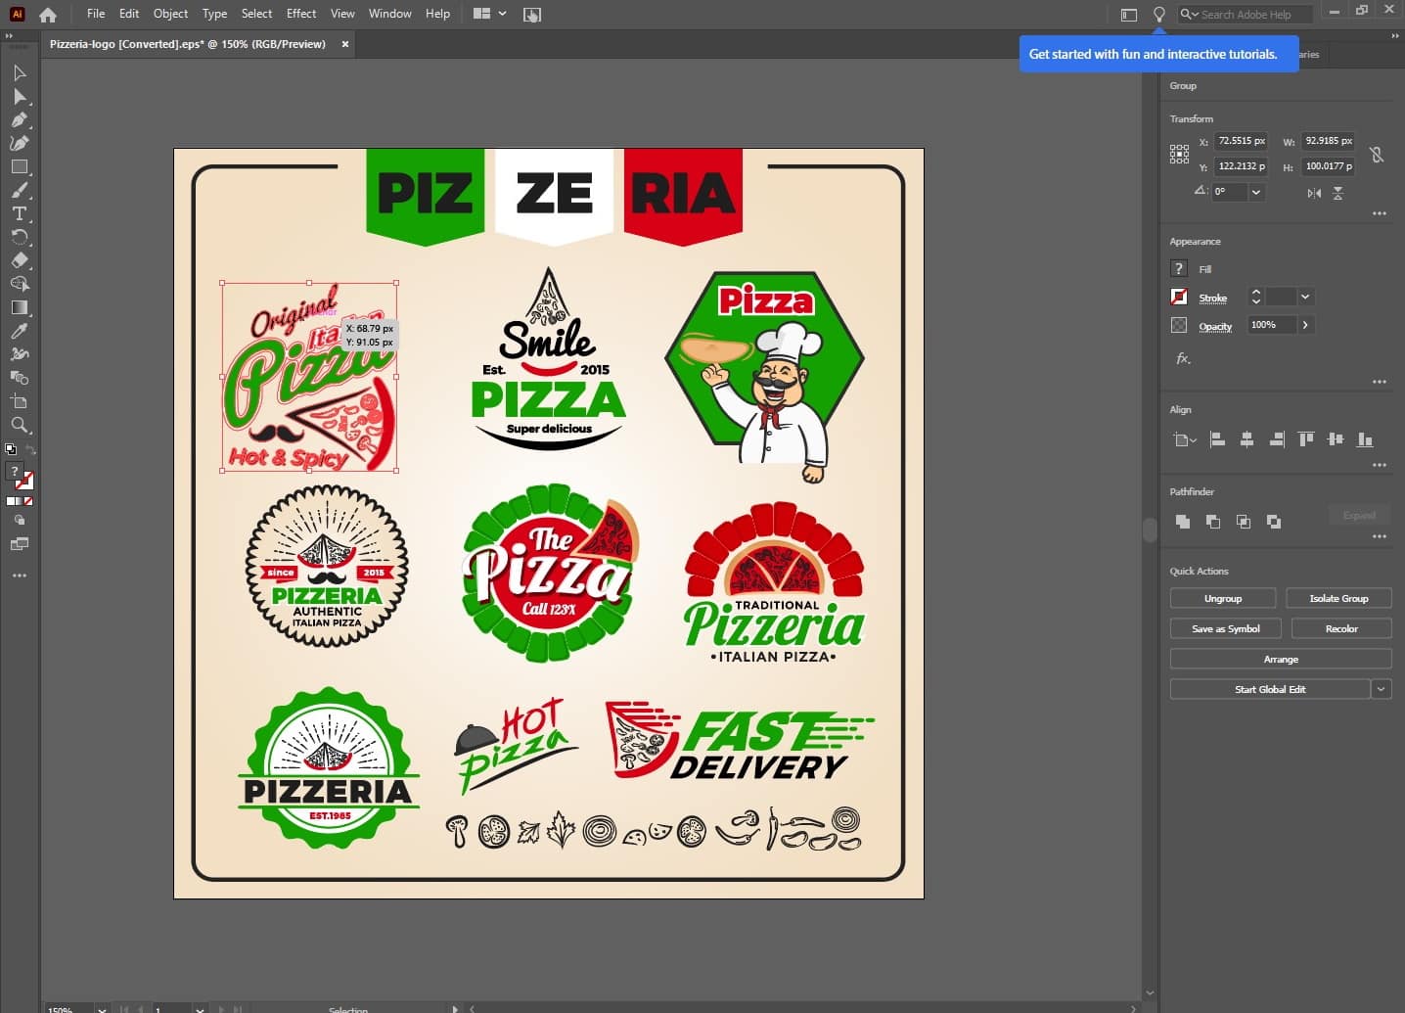Open the stroke weight dropdown in Appearance
The width and height of the screenshot is (1405, 1013).
(1305, 297)
